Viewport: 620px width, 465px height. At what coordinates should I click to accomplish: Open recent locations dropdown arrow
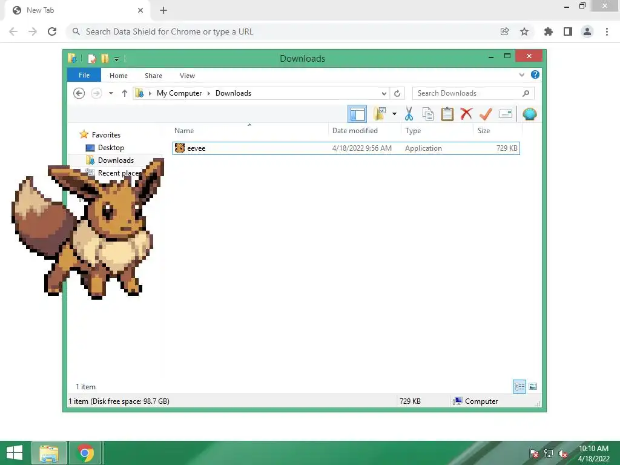click(111, 93)
